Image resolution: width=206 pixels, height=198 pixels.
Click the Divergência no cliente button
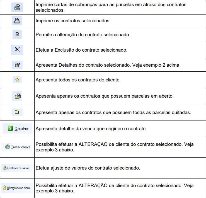click(x=17, y=188)
